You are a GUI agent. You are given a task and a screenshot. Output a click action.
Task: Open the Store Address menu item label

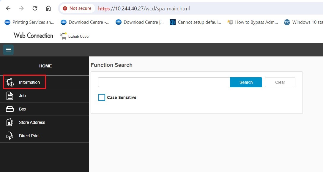[32, 122]
